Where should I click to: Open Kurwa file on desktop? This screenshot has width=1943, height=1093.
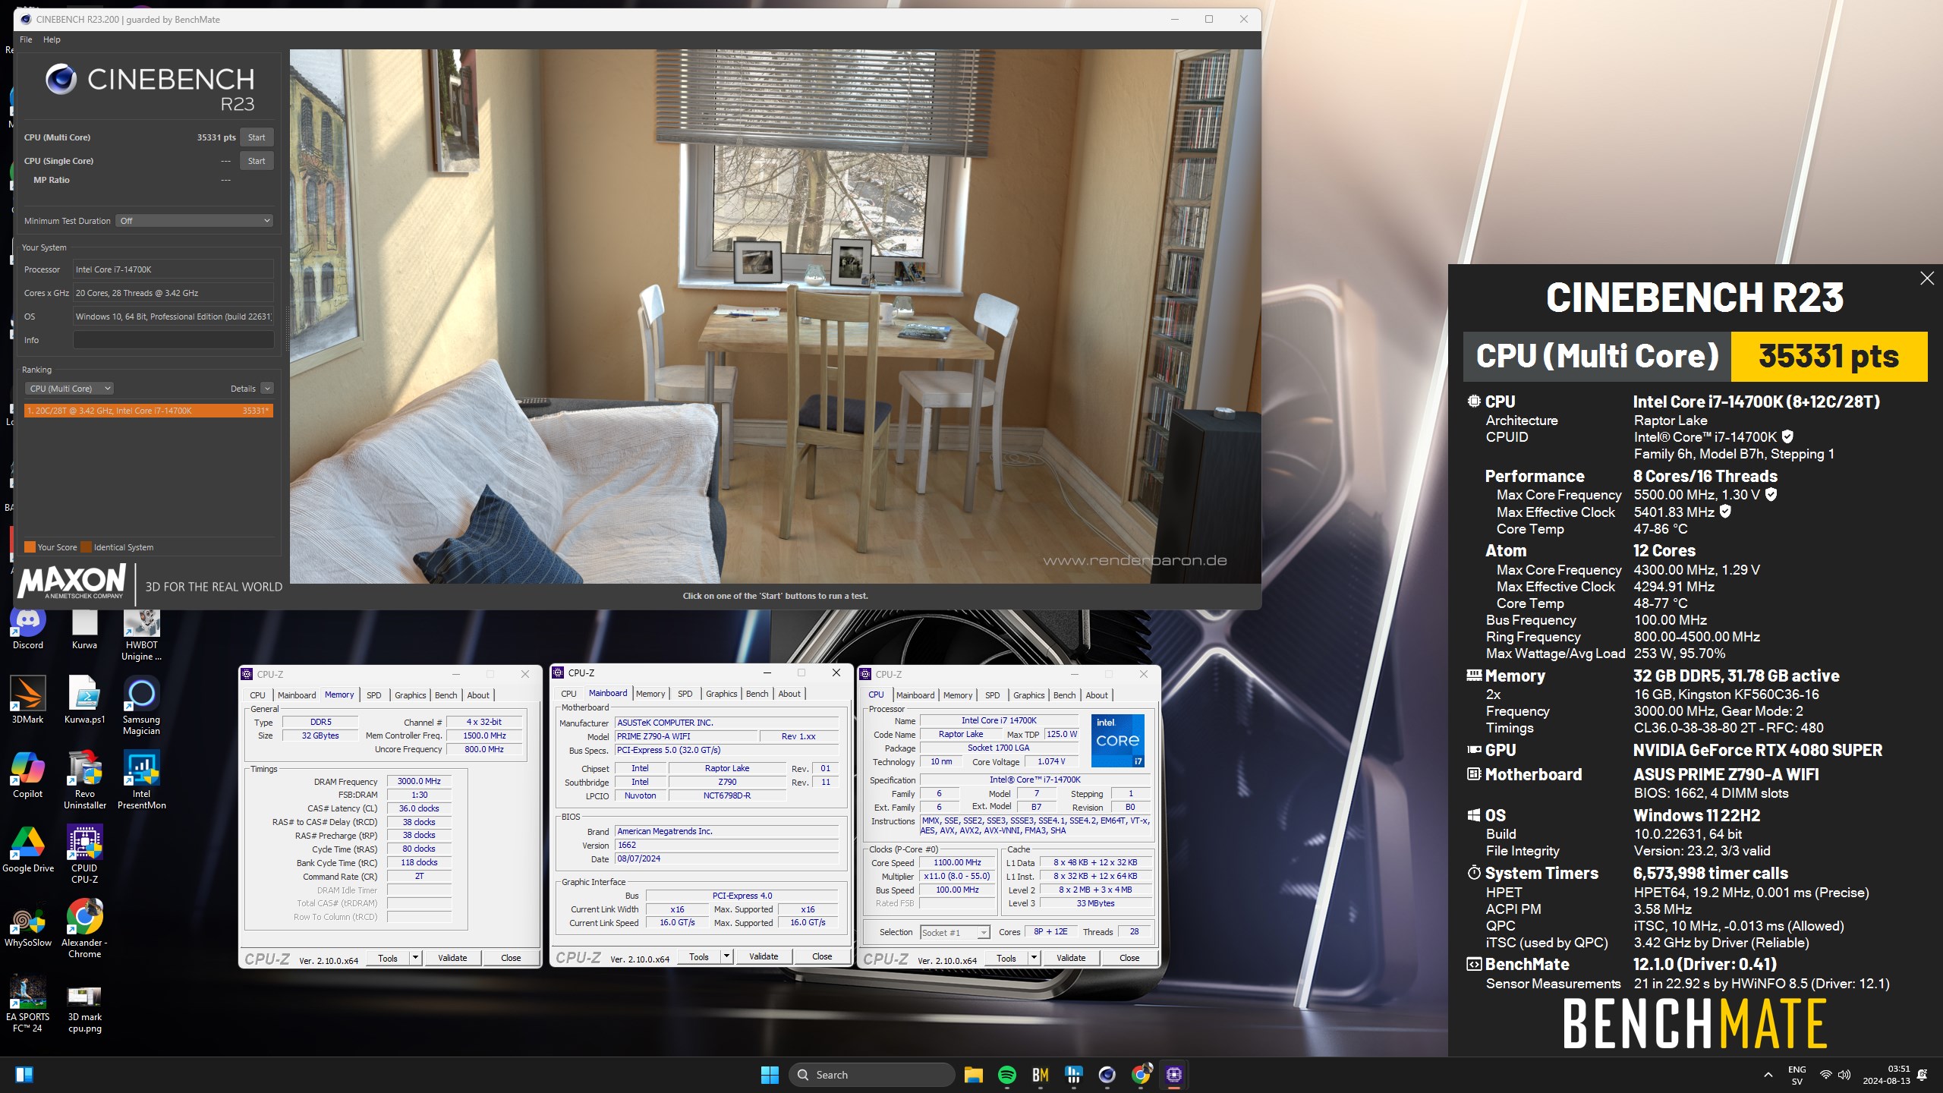point(84,628)
